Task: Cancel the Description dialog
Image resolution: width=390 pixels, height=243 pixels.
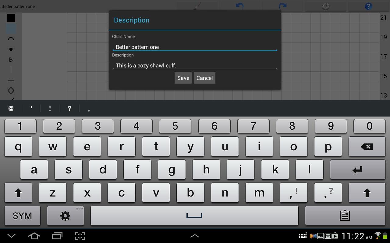Action: [204, 78]
